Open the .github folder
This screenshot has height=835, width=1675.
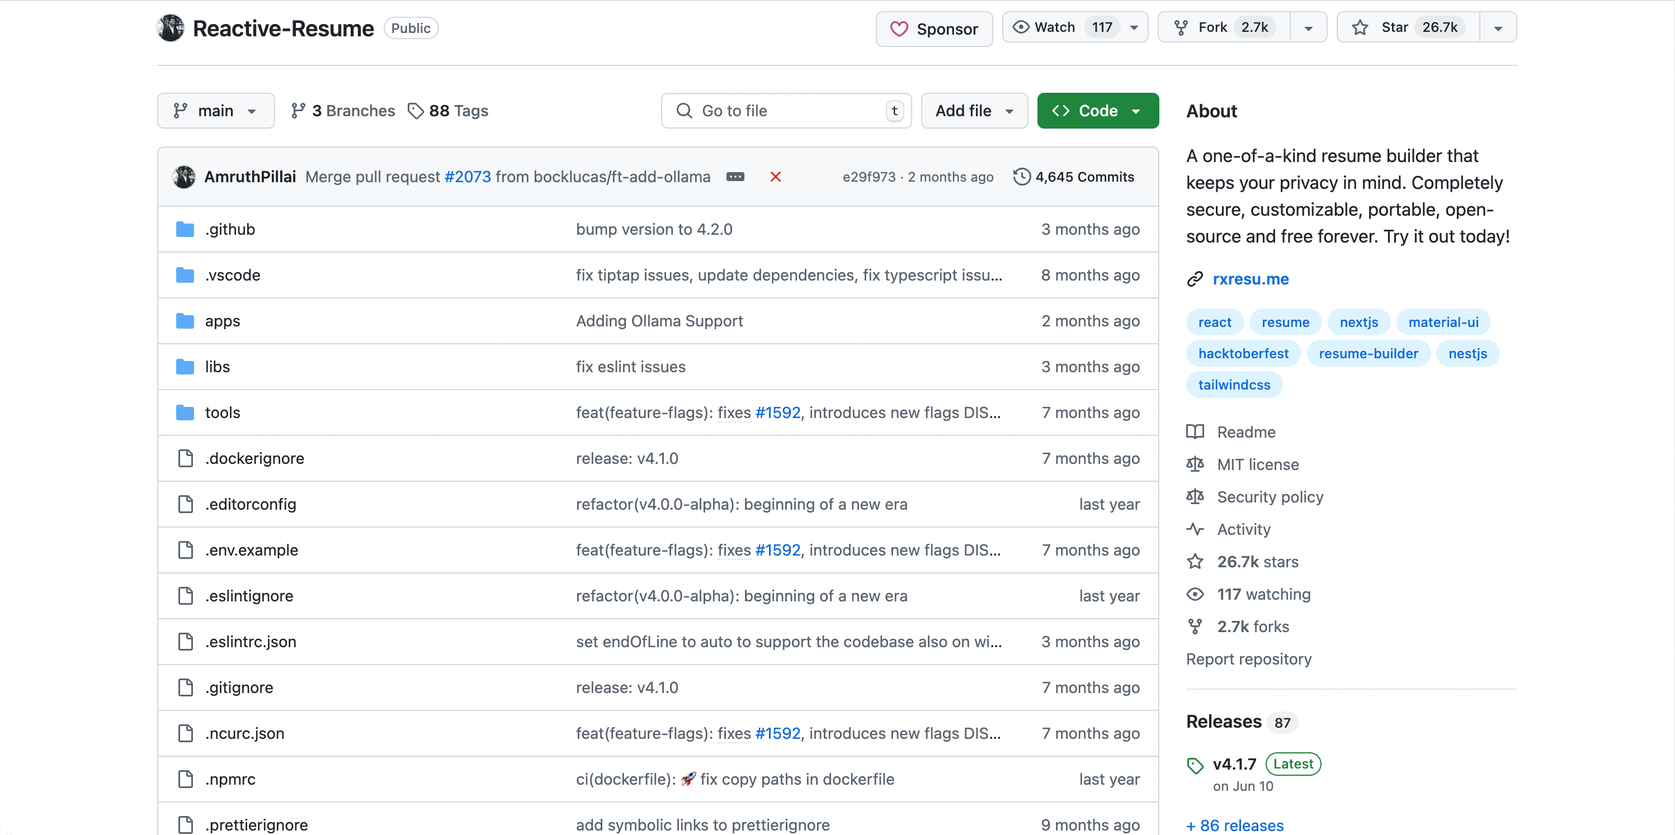[x=229, y=229]
